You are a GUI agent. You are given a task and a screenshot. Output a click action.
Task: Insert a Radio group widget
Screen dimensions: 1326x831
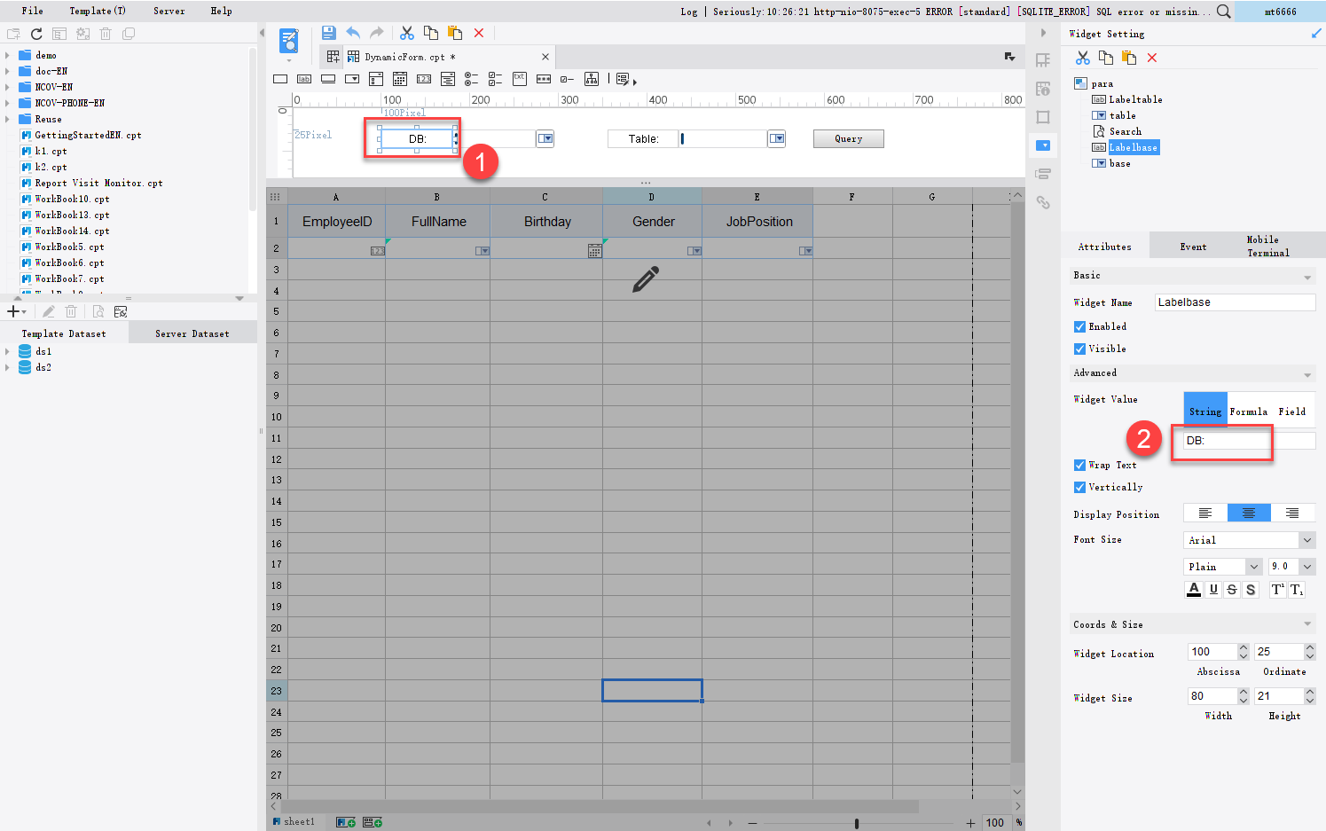click(471, 79)
